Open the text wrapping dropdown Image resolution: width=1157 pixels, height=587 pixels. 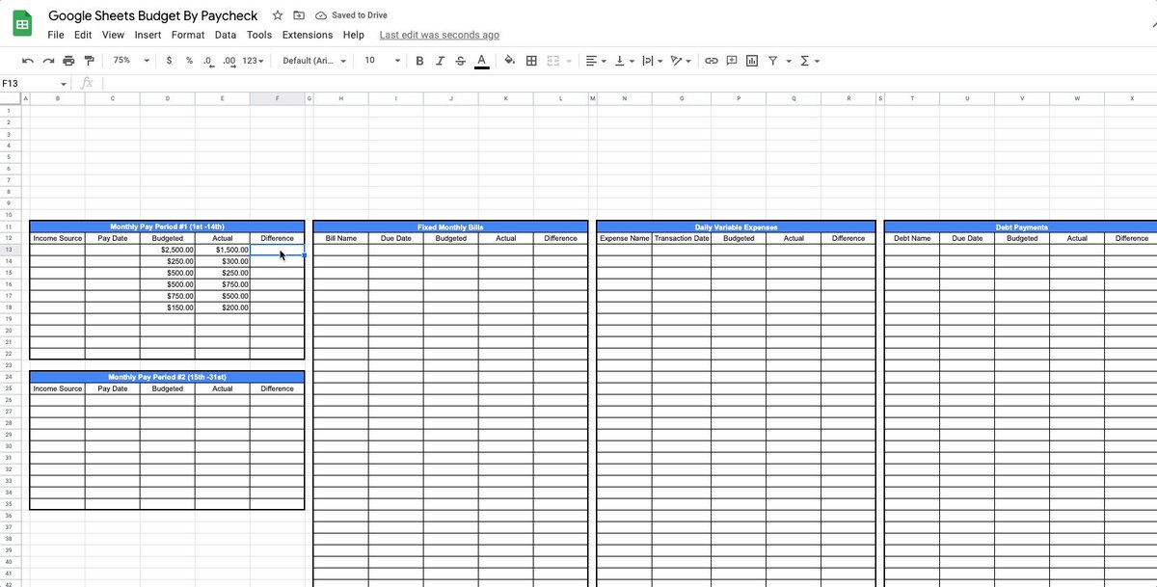652,61
